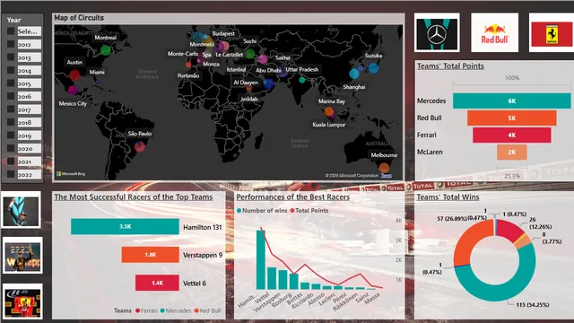Check the 2014 year checkbox
This screenshot has height=323, width=574.
11,70
